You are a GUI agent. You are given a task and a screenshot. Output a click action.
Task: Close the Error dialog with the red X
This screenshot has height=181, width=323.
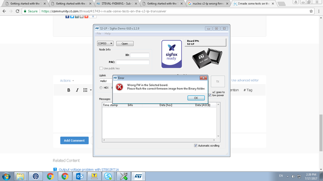pyautogui.click(x=203, y=78)
